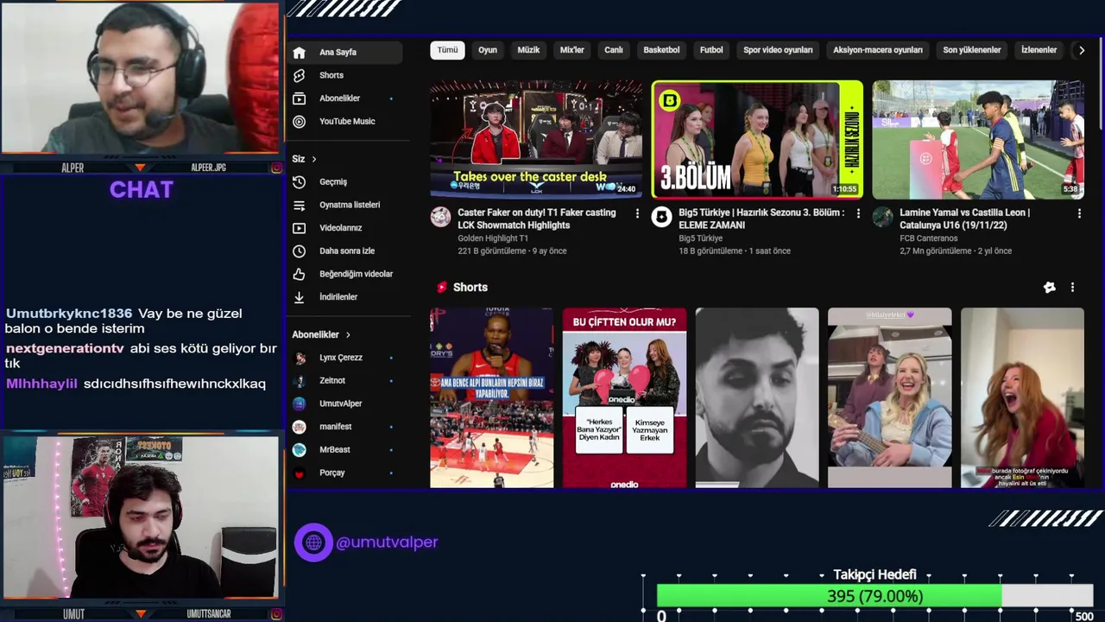Select Son yüklenenler chip
Viewport: 1105px width, 622px height.
coord(972,50)
